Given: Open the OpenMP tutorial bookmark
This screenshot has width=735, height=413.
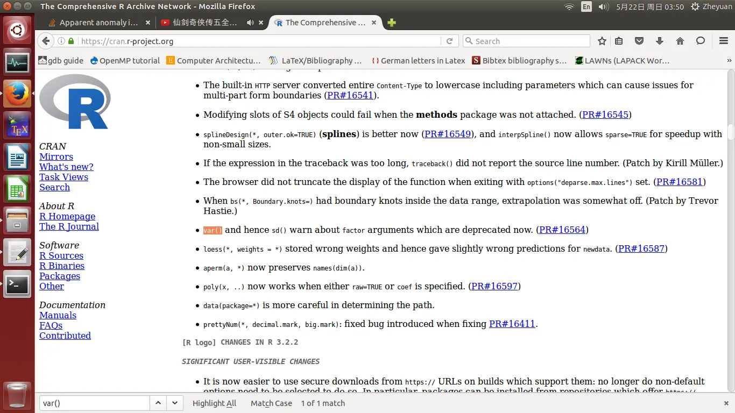Looking at the screenshot, I should pos(125,61).
